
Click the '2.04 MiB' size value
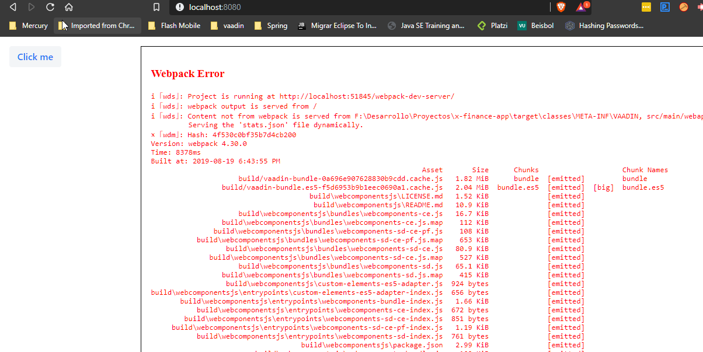click(x=472, y=187)
